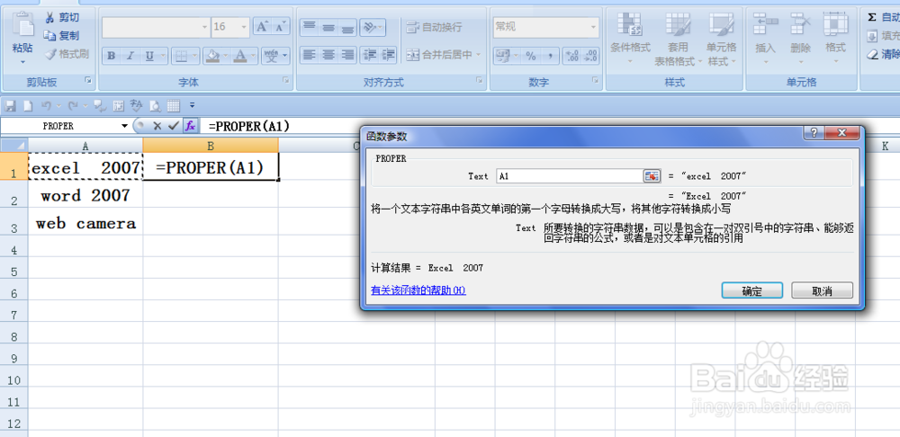Click the collapse dialog range selector icon
Image resolution: width=900 pixels, height=437 pixels.
pyautogui.click(x=652, y=176)
